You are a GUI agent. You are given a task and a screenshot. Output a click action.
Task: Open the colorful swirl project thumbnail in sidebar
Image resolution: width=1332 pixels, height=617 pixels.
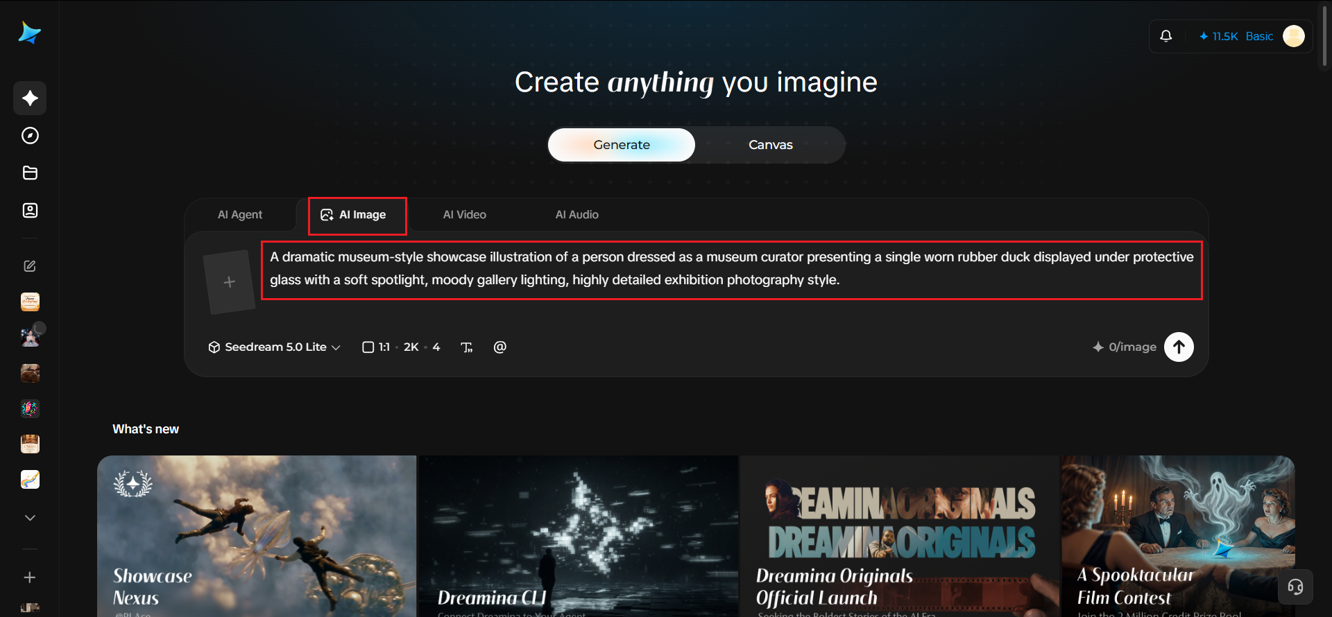[x=30, y=408]
